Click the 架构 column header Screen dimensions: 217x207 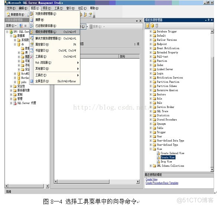click(x=129, y=56)
